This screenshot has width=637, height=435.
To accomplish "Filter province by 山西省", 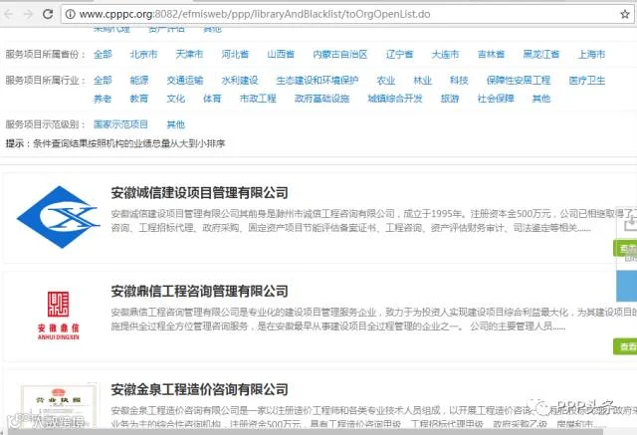I will pos(281,54).
